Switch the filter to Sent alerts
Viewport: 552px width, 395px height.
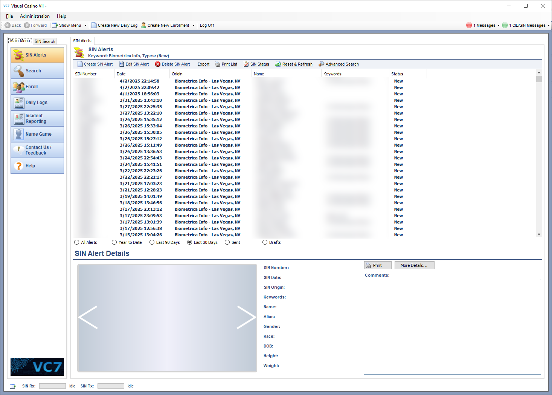(227, 242)
